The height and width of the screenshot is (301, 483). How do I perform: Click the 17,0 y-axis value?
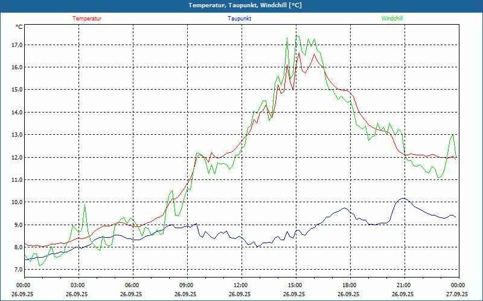point(17,45)
